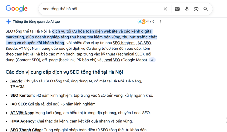This screenshot has height=132, width=227.
Task: Open Google Lens image search
Action: [x=196, y=9]
